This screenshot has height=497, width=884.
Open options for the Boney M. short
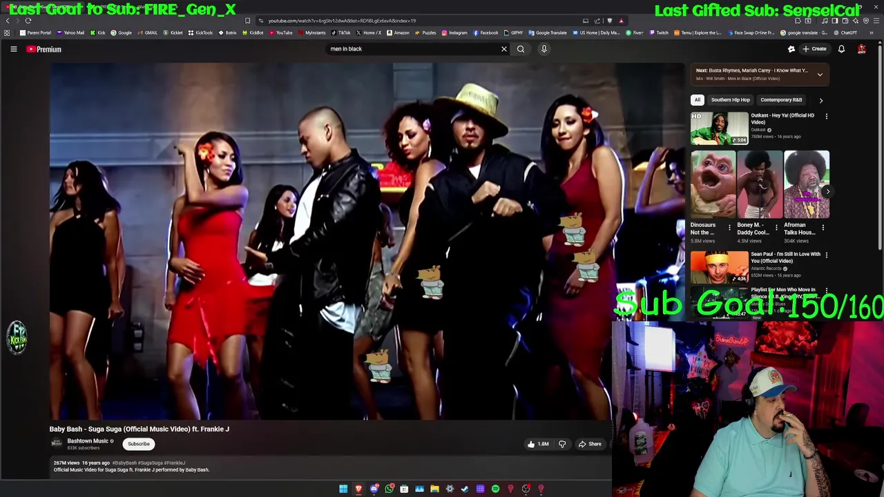(x=776, y=227)
